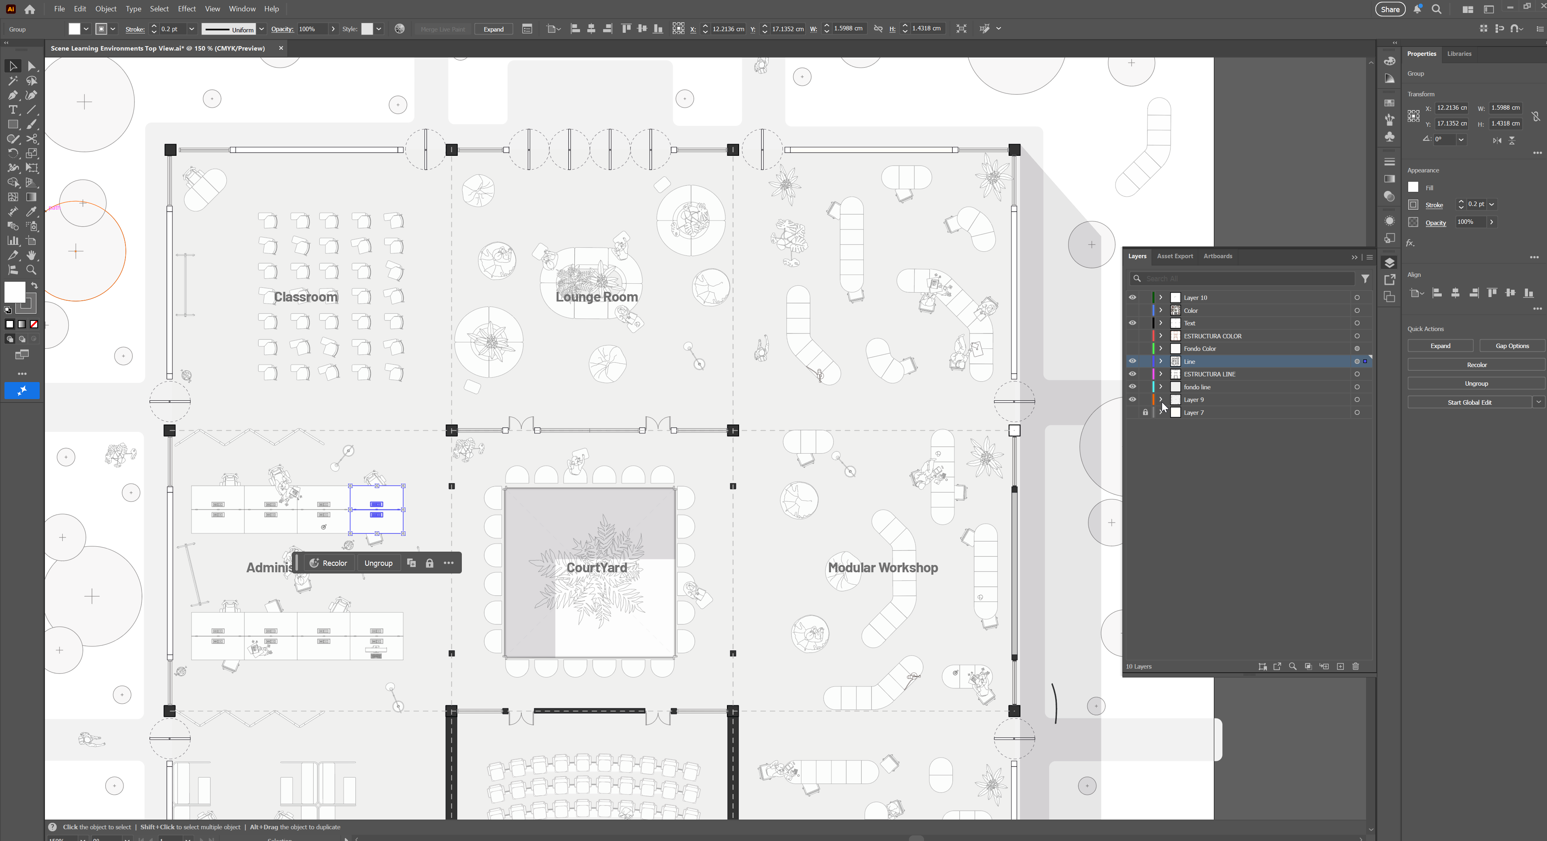
Task: Click the lock icon in contextual taskbar
Action: point(429,563)
